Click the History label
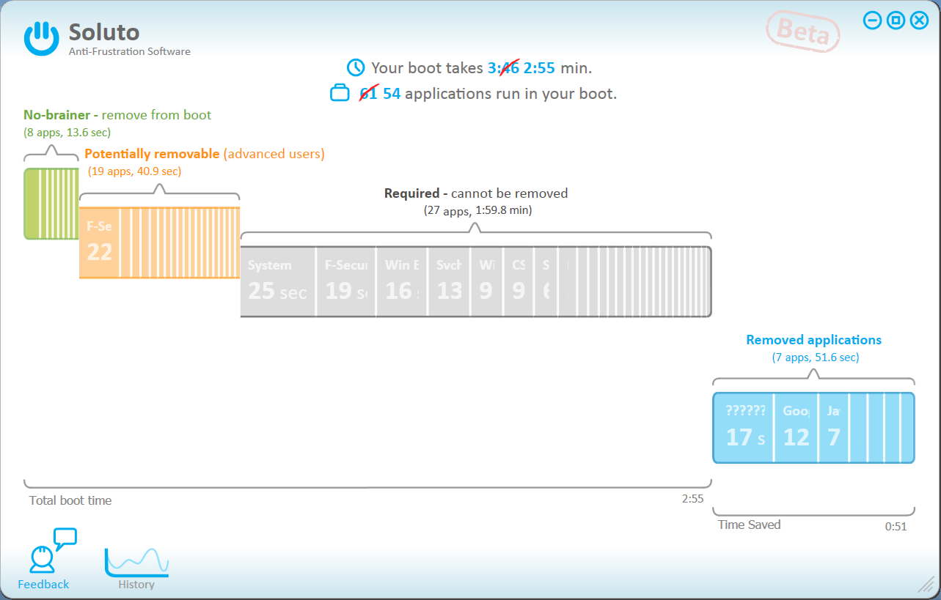The height and width of the screenshot is (600, 941). click(x=136, y=585)
